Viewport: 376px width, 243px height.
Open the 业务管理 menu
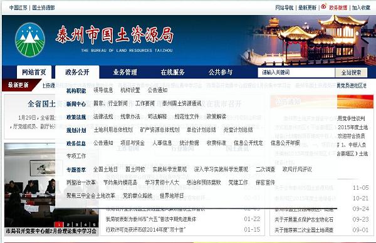click(x=125, y=72)
